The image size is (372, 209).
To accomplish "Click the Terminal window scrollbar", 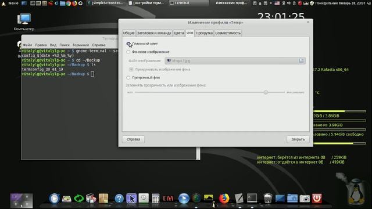I will coord(198,153).
